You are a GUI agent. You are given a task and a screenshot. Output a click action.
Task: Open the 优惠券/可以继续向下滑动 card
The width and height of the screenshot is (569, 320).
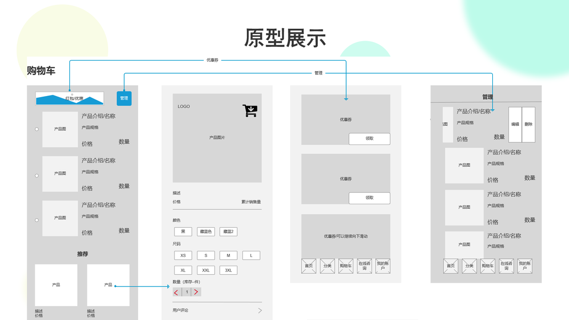click(x=346, y=236)
